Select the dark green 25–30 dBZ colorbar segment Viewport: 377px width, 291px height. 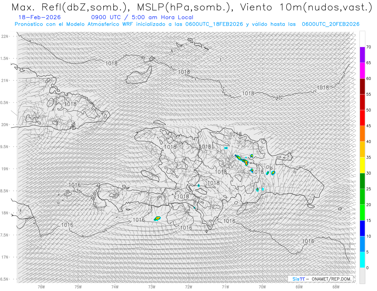click(x=362, y=181)
